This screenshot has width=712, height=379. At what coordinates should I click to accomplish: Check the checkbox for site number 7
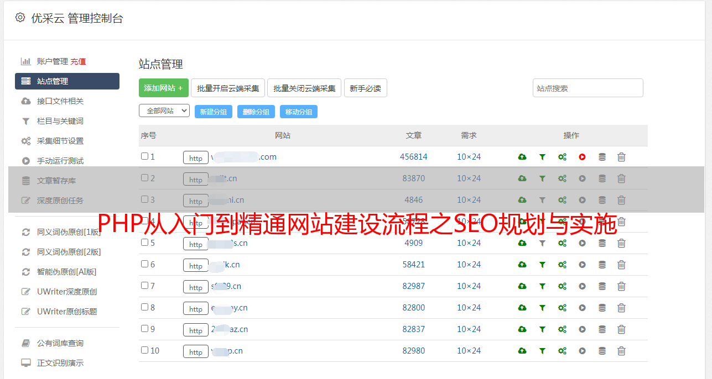(144, 286)
